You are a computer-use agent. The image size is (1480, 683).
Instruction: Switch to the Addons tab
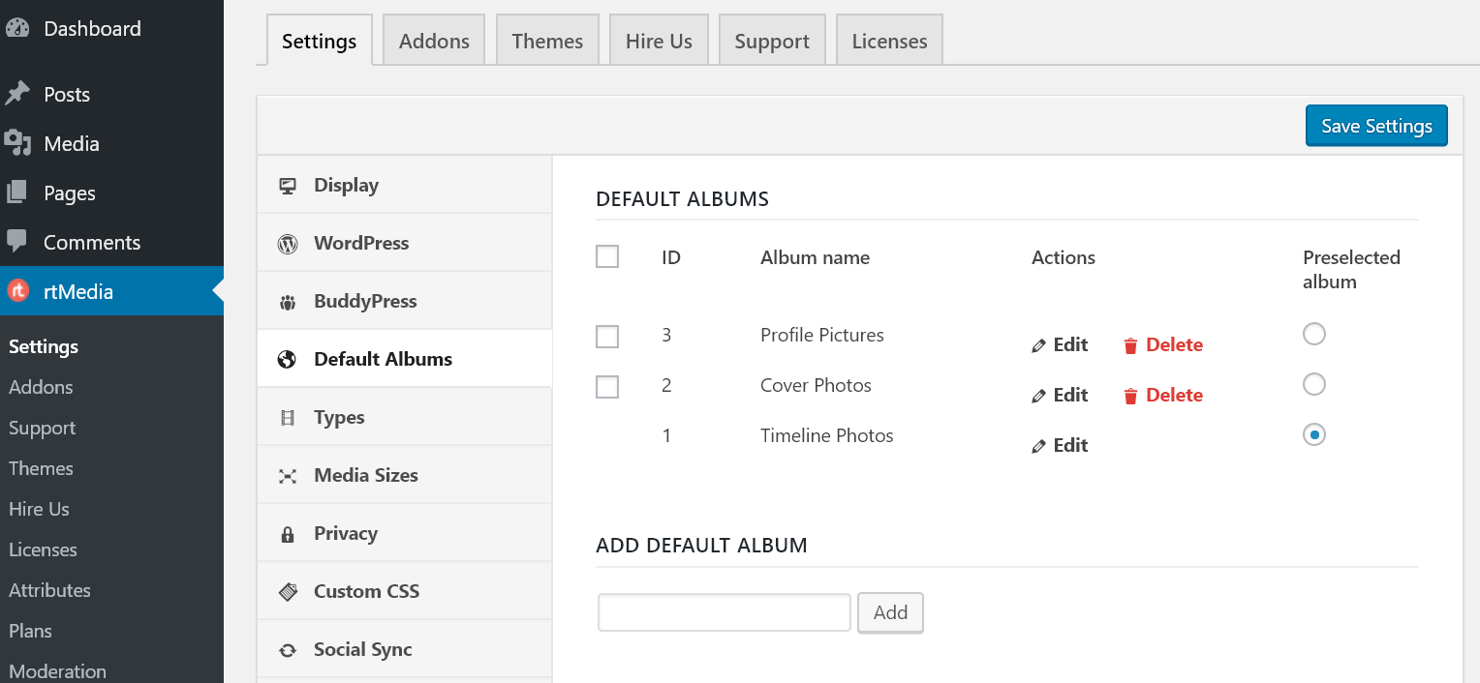433,40
